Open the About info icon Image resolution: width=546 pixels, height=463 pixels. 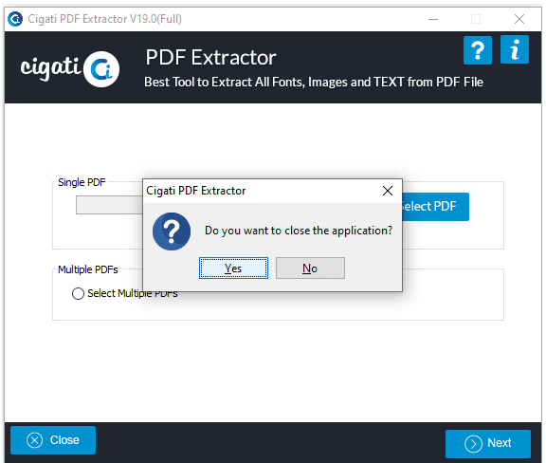point(515,49)
